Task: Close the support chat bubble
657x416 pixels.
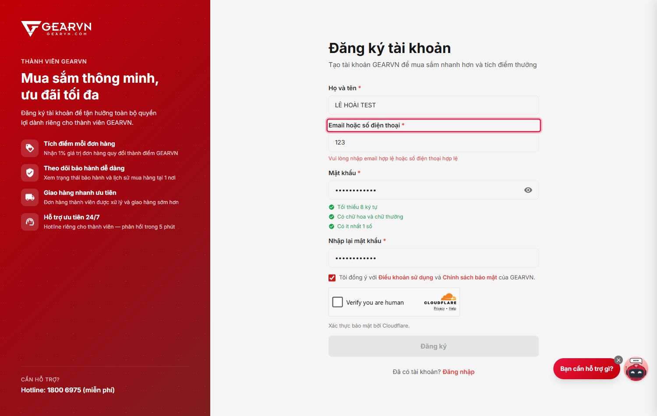Action: click(618, 360)
